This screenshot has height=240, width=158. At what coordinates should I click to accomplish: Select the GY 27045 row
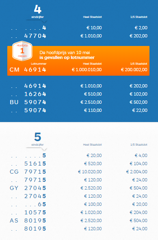click(78, 188)
